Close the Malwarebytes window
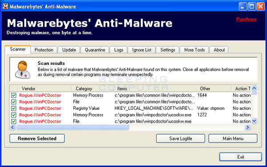This screenshot has width=267, height=167. [260, 7]
